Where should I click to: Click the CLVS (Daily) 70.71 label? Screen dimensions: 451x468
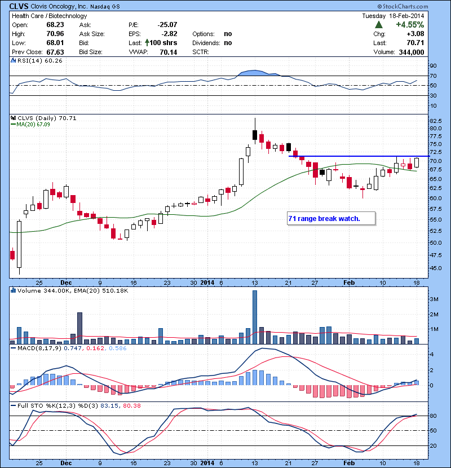(x=47, y=118)
